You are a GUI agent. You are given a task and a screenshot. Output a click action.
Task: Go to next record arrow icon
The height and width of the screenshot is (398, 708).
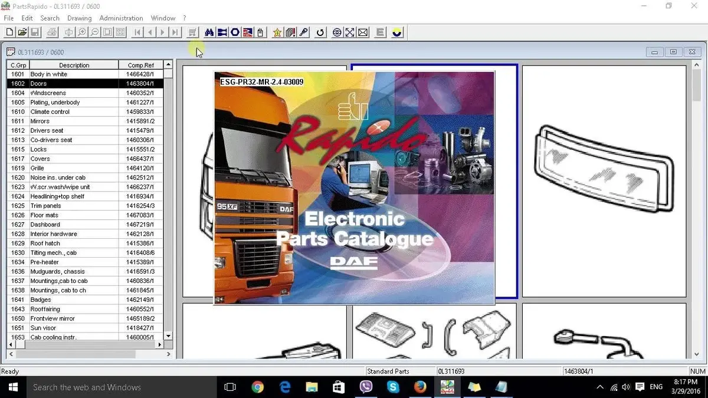(x=163, y=32)
